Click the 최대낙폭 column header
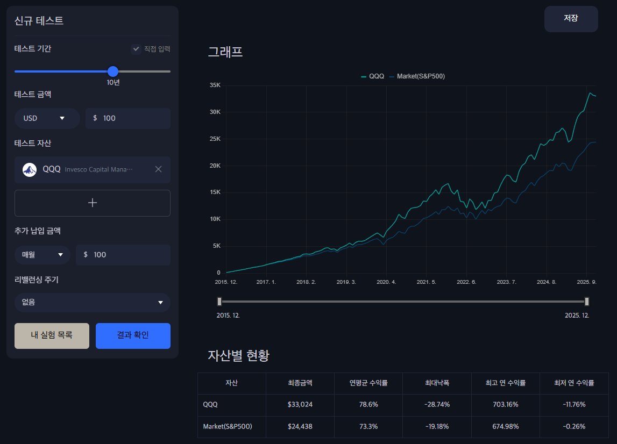This screenshot has width=617, height=444. click(x=437, y=383)
